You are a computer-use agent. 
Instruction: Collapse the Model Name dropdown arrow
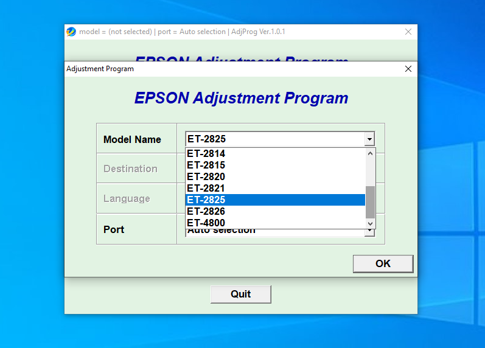[x=369, y=139]
